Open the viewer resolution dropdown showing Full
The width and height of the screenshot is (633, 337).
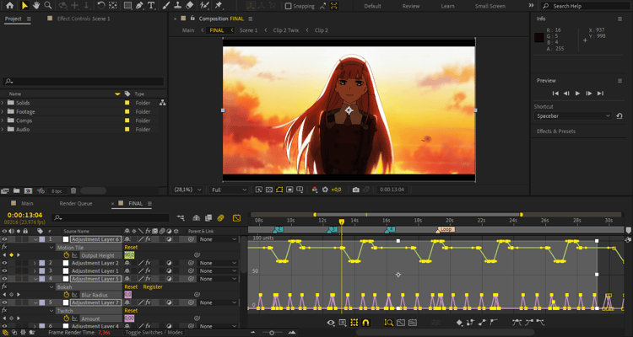[x=230, y=190]
